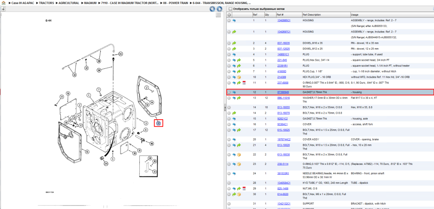434x209 pixels.
Task: Click 'COVER ASSY' description text
Action: (311, 139)
